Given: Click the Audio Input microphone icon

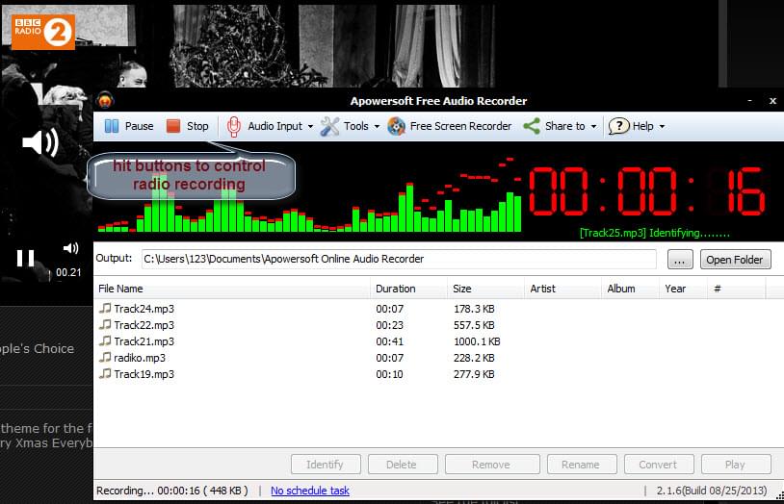Looking at the screenshot, I should (233, 126).
